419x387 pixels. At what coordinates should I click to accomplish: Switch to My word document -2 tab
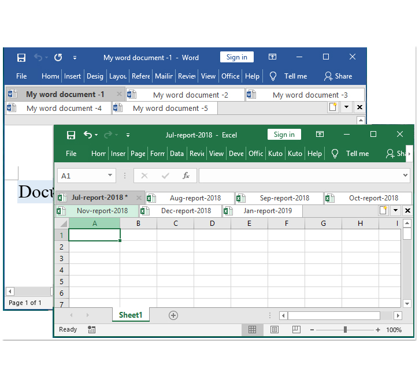pos(185,95)
